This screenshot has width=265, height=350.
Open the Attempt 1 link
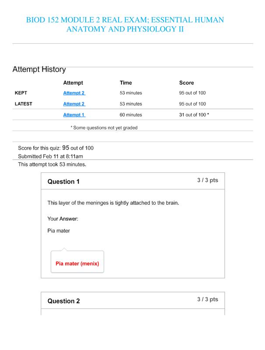tap(74, 115)
